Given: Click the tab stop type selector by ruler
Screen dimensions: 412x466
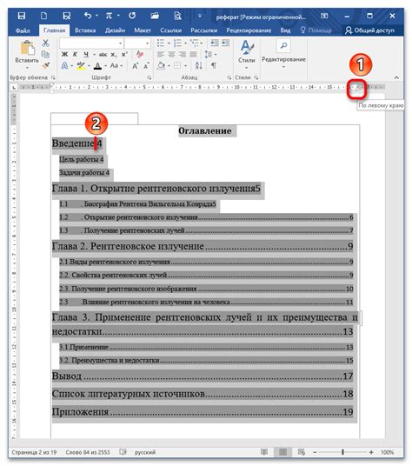Looking at the screenshot, I should point(14,87).
